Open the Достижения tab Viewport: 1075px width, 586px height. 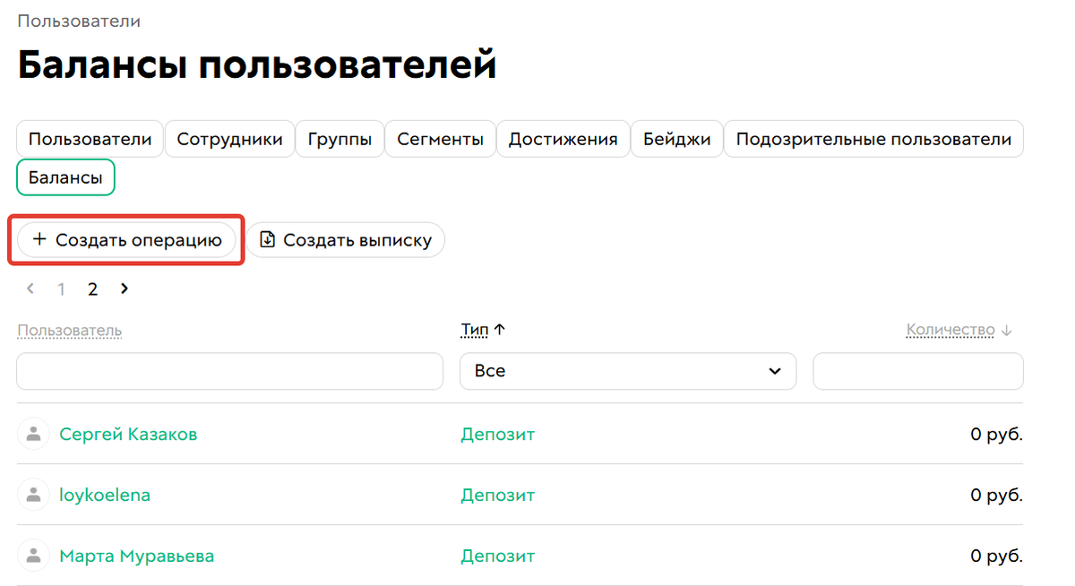[x=563, y=138]
